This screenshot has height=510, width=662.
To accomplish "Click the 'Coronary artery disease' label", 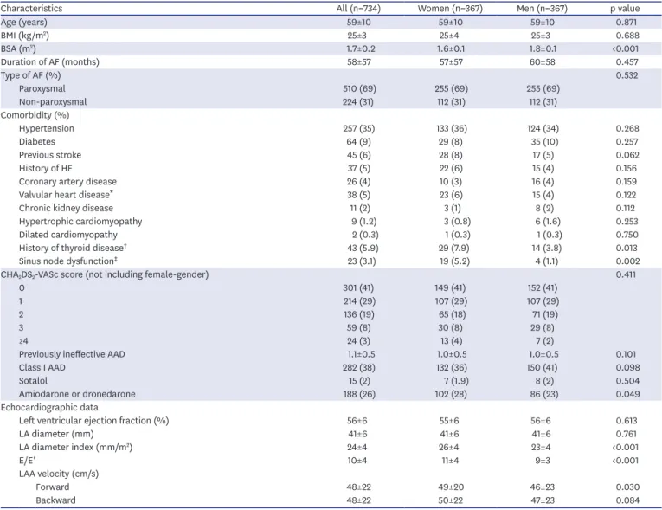I will (67, 182).
